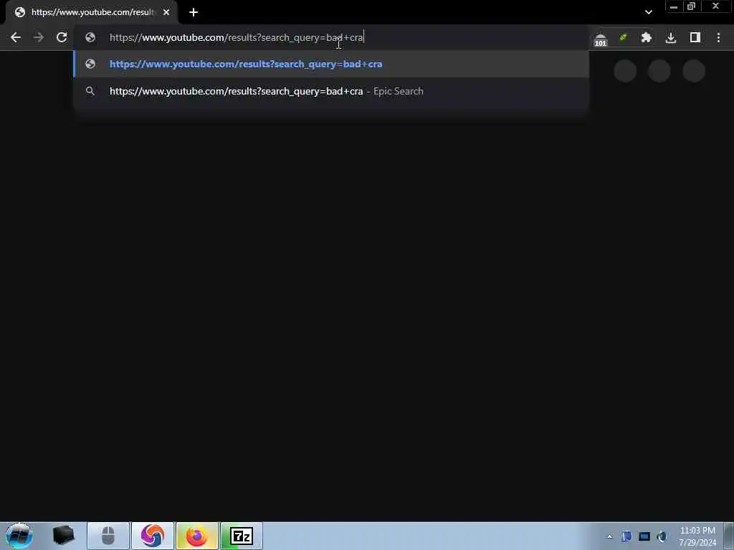Image resolution: width=734 pixels, height=550 pixels.
Task: Open the black box taskbar app
Action: coord(64,536)
